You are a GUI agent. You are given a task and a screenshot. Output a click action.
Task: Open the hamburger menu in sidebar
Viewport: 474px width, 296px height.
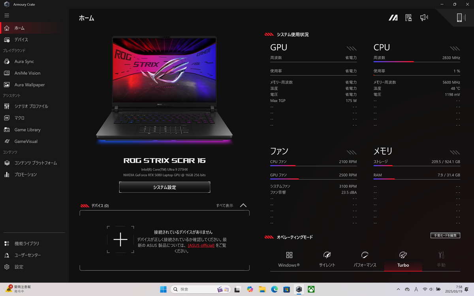pos(7,15)
